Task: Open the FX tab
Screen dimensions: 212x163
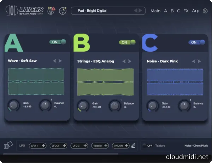Action: pos(186,11)
